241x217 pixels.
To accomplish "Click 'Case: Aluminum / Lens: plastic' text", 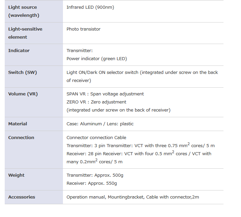I will [100, 124].
